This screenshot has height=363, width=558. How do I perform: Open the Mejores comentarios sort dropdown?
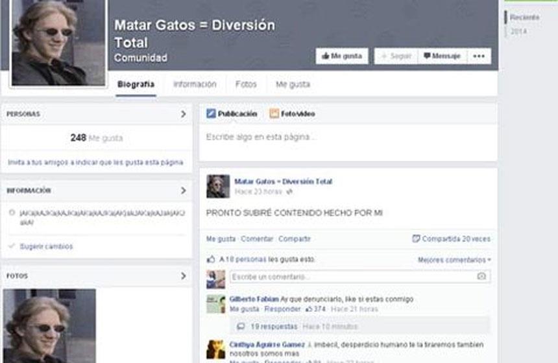tap(454, 260)
